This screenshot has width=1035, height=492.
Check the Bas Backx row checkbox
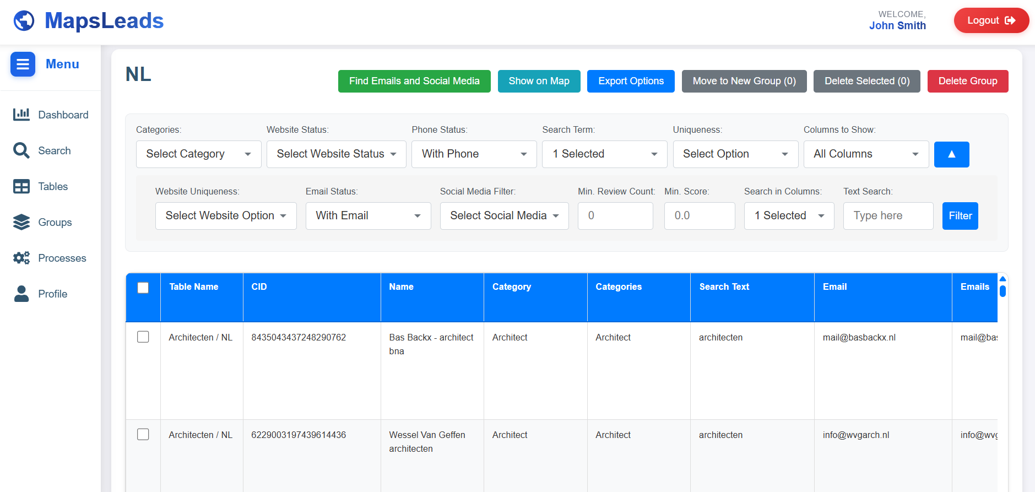[143, 337]
